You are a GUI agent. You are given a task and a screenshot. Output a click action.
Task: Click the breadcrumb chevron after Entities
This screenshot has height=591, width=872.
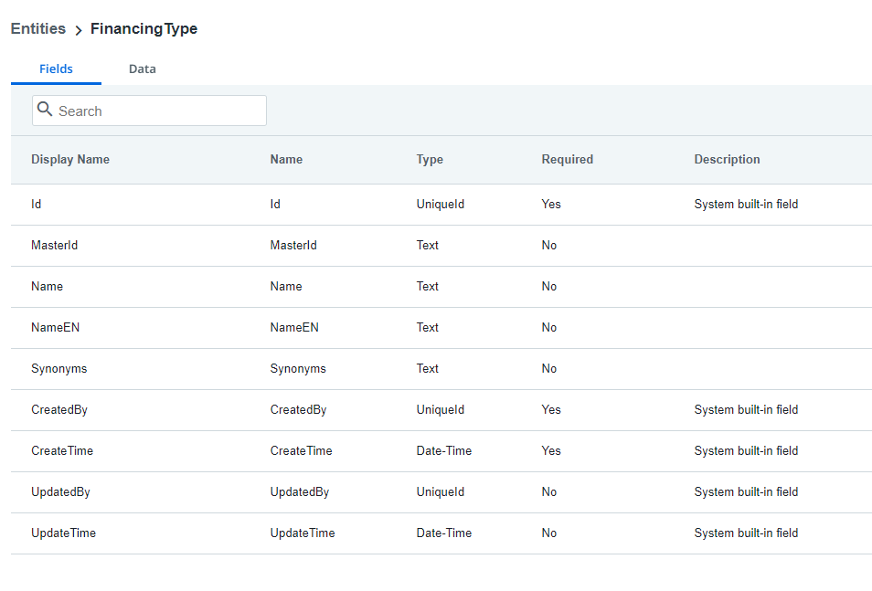(x=79, y=30)
